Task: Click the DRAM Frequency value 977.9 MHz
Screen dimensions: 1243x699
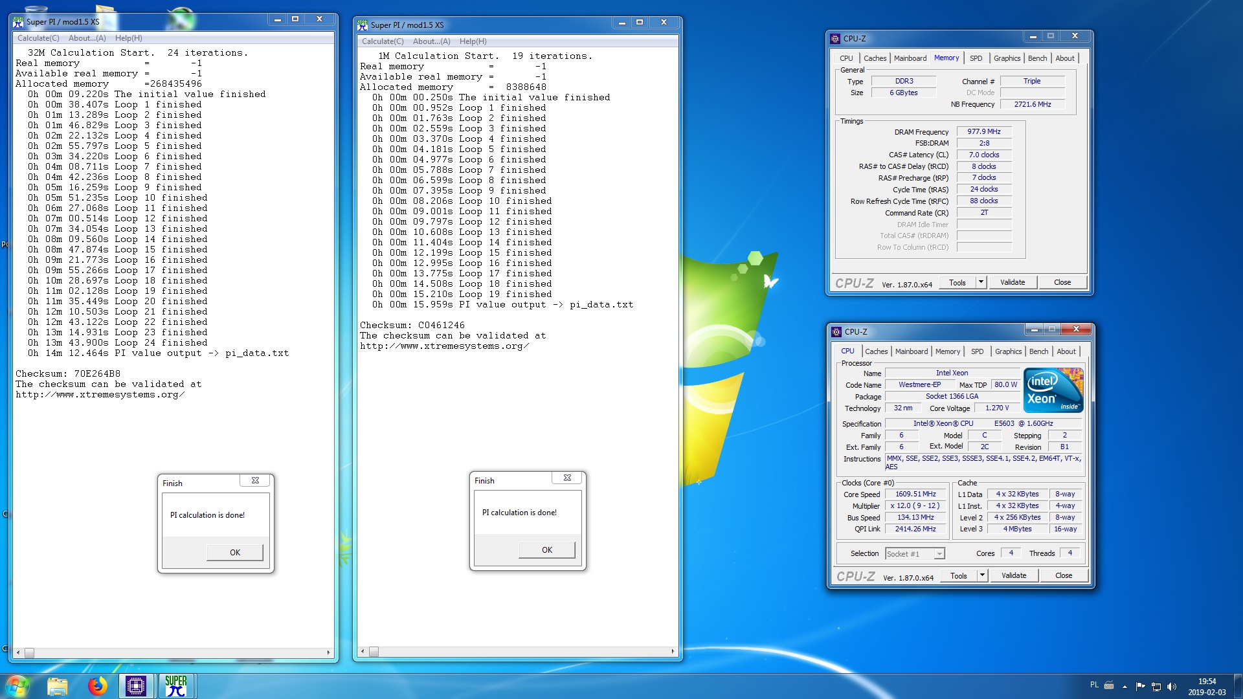Action: coord(984,131)
